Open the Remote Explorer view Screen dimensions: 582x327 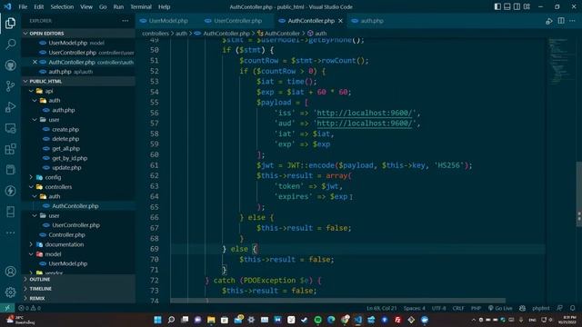10,128
